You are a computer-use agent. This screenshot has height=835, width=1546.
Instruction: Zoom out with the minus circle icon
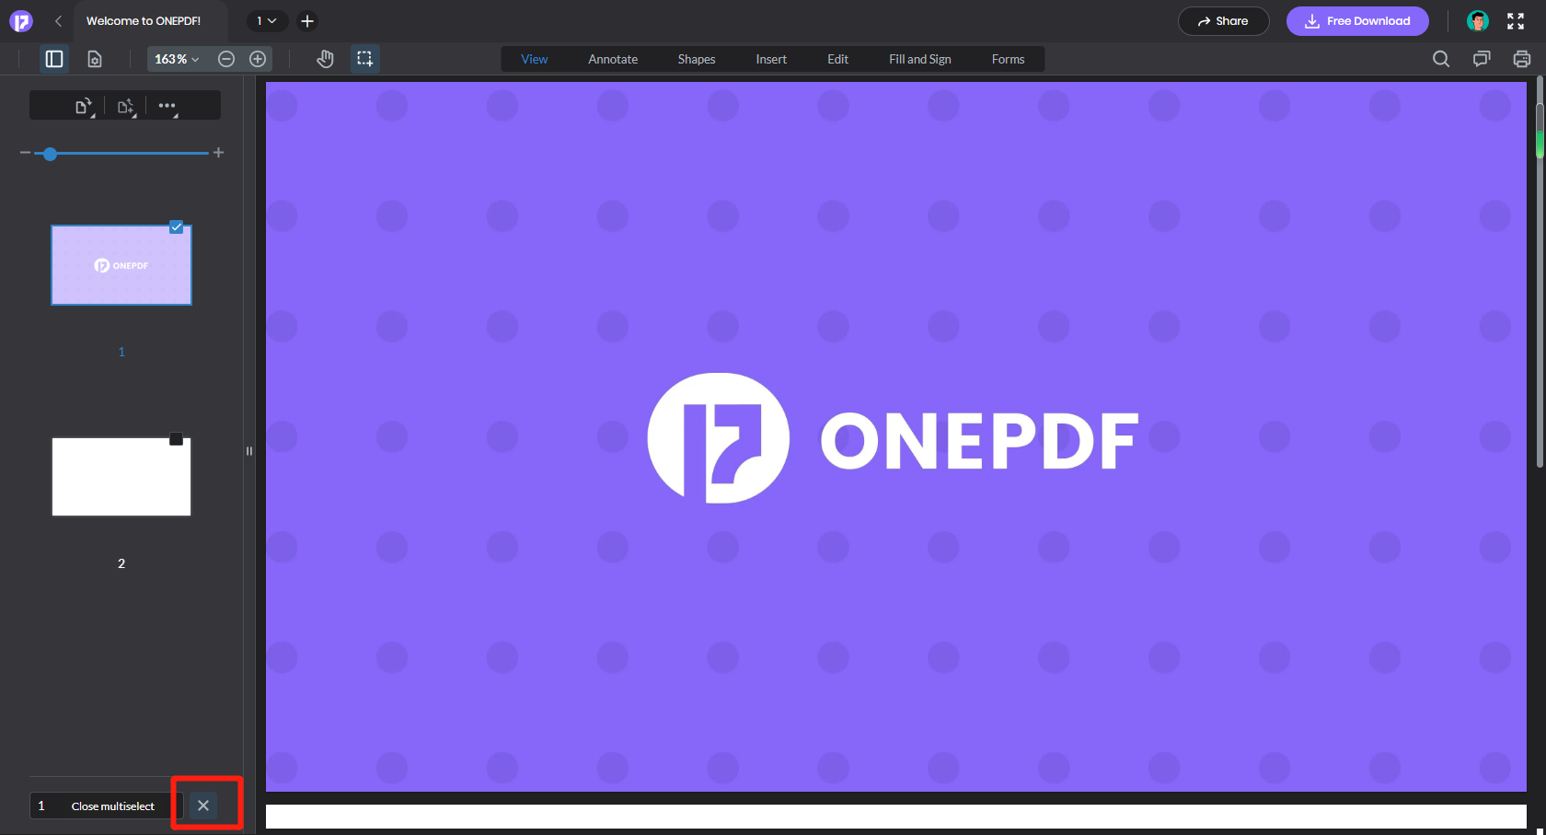[226, 59]
